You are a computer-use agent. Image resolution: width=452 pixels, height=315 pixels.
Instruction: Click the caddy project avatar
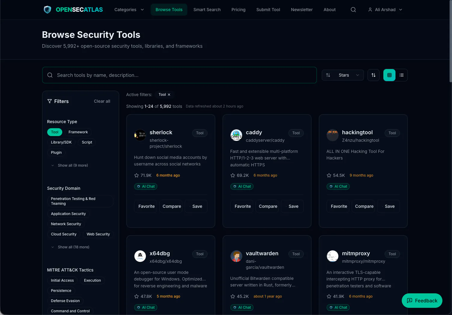(236, 135)
